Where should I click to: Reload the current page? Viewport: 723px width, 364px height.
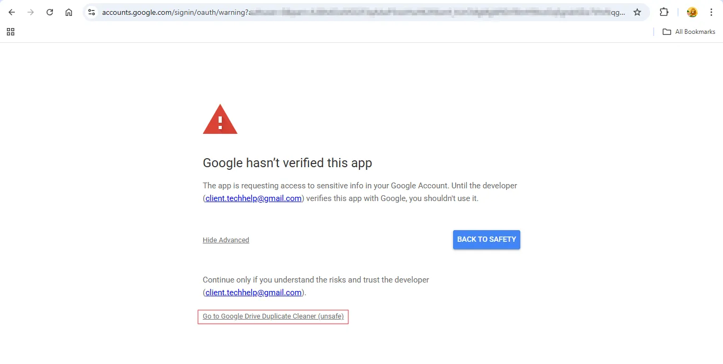[50, 12]
